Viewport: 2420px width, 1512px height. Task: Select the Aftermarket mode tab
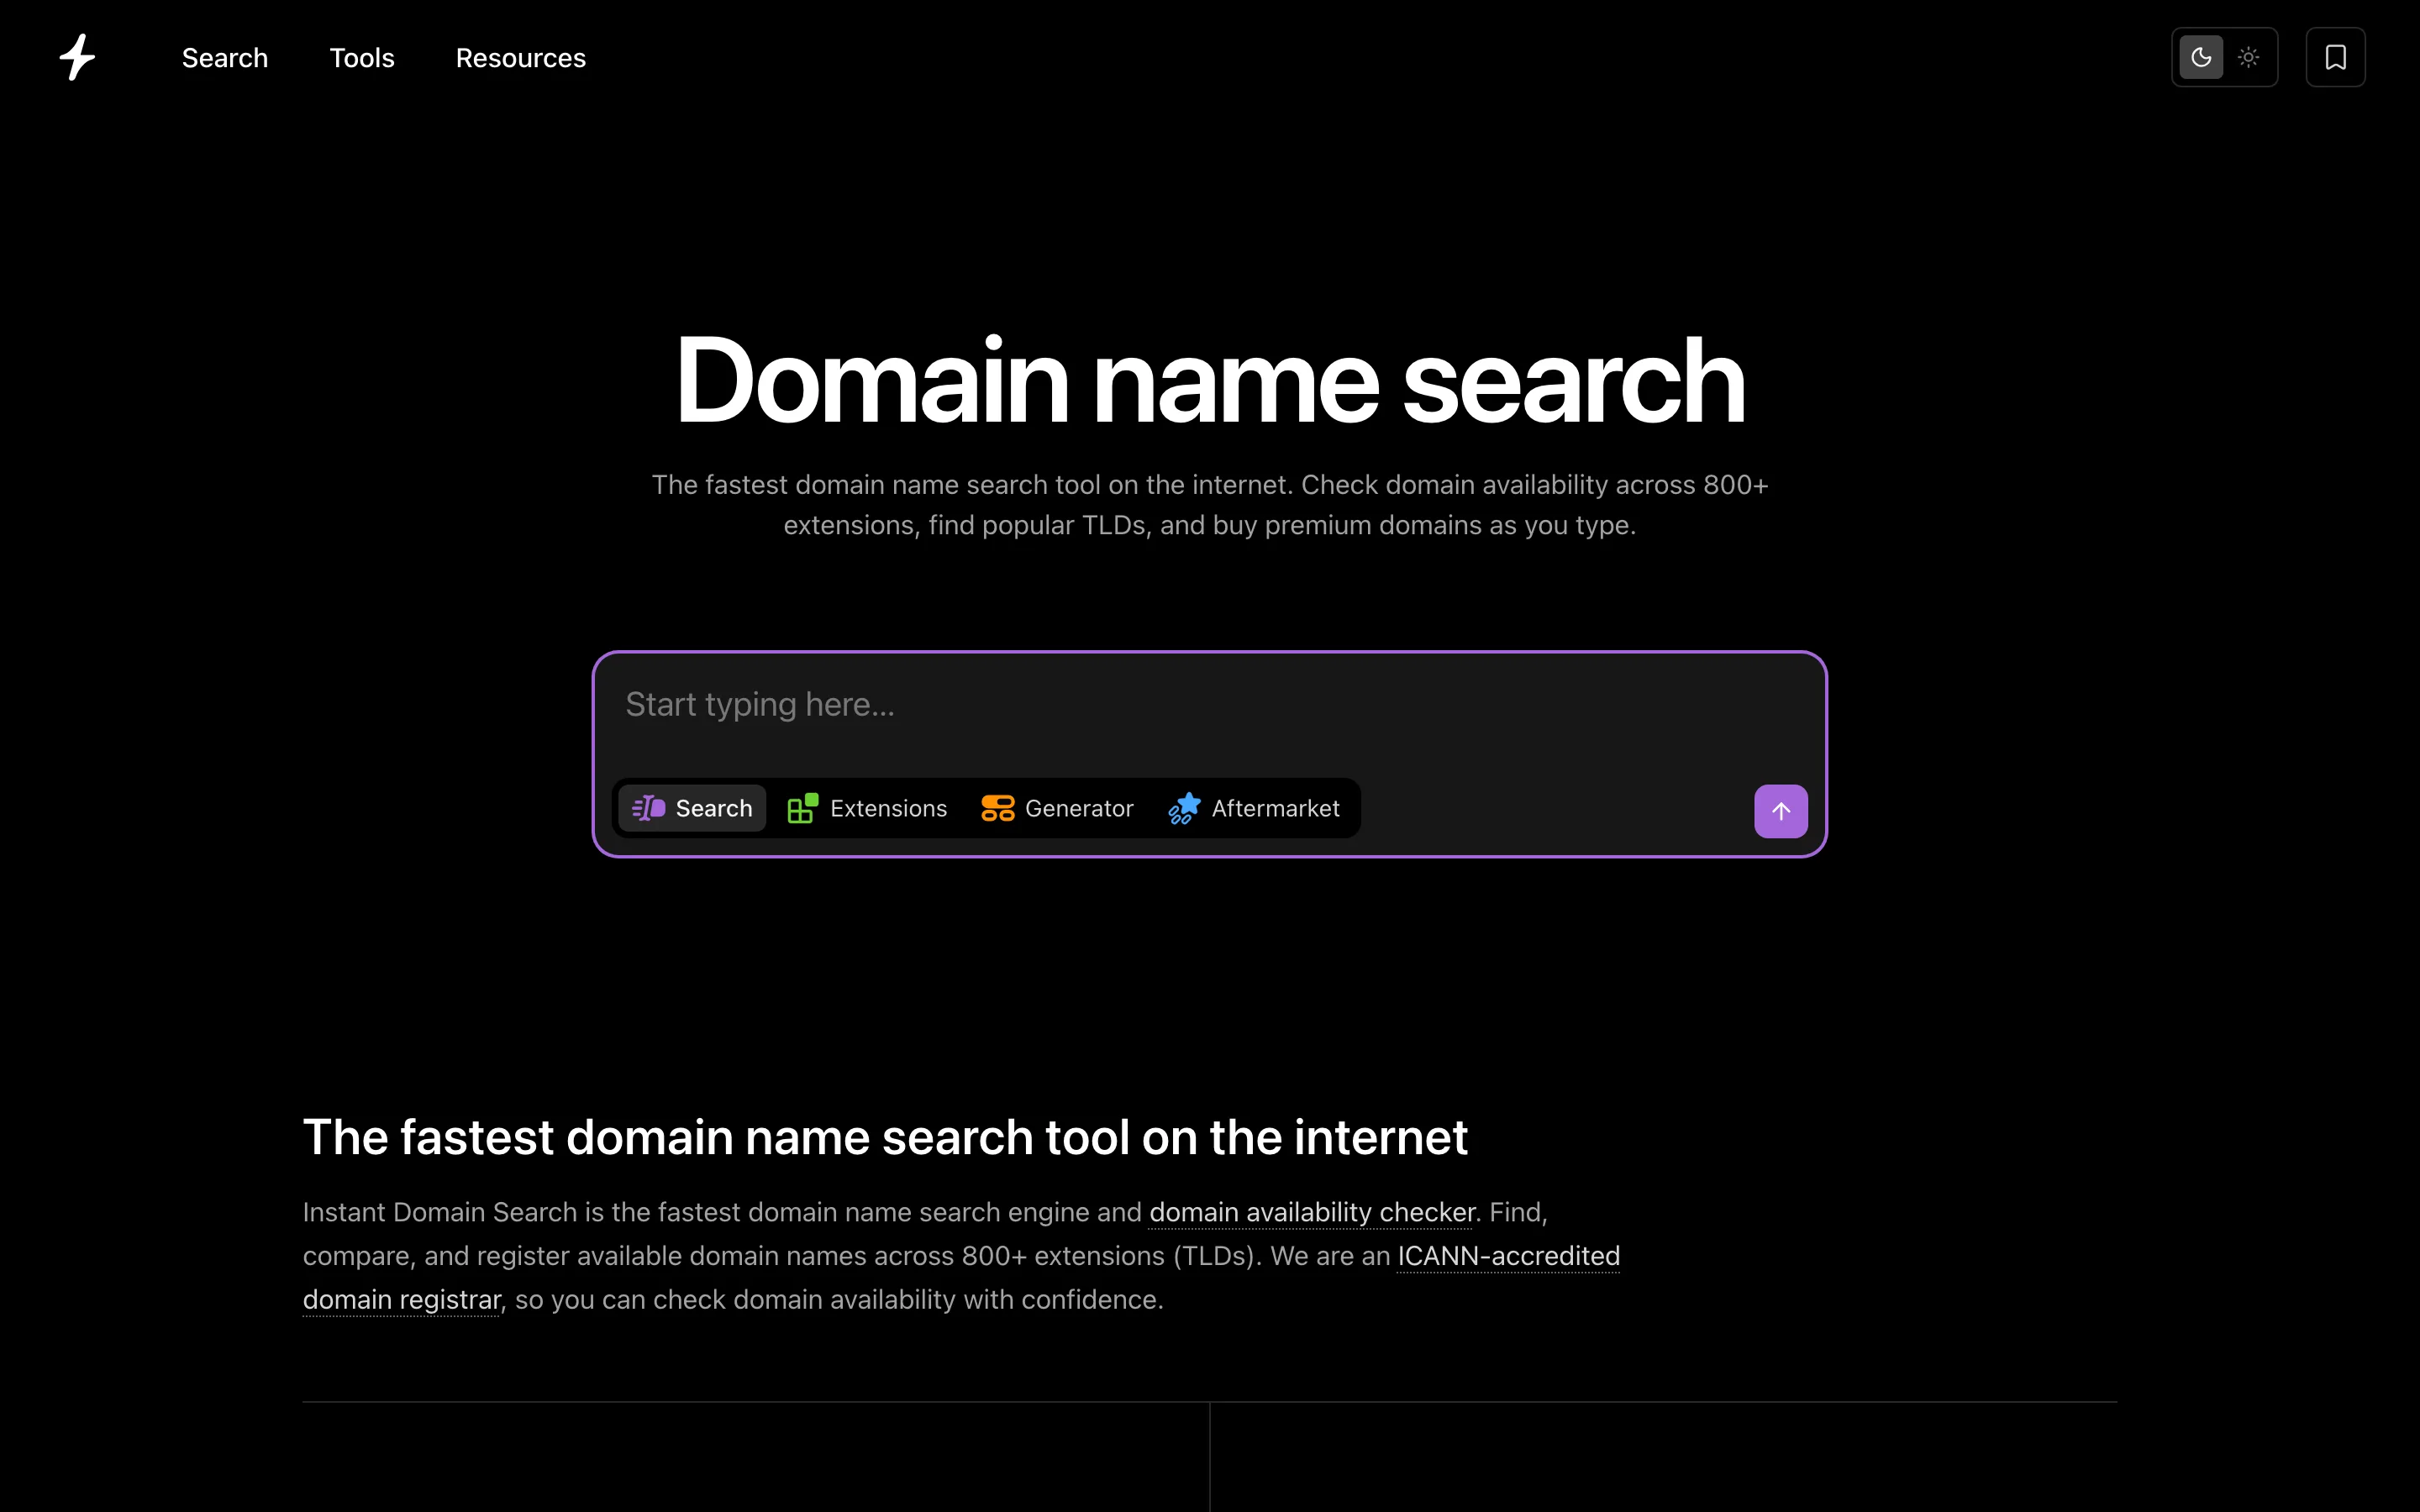point(1254,808)
